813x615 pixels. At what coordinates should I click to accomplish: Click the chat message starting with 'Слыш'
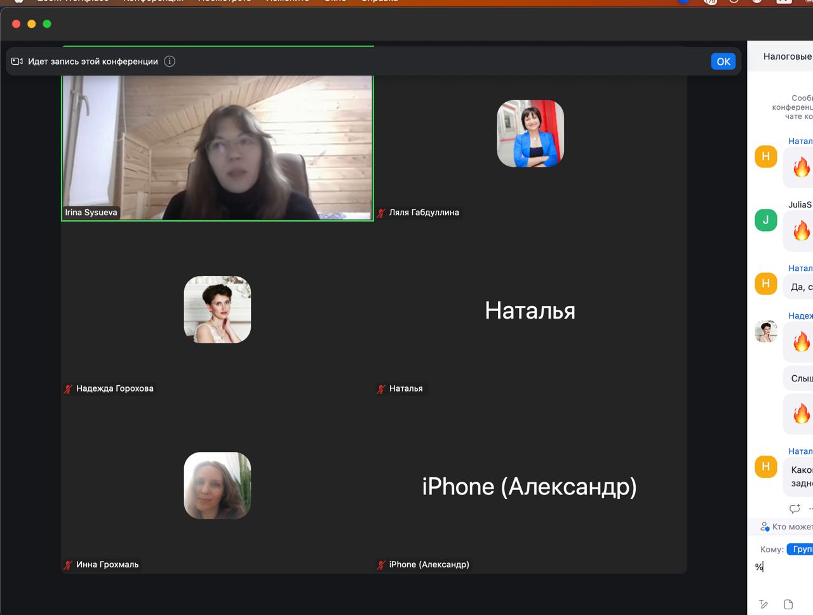click(x=798, y=378)
